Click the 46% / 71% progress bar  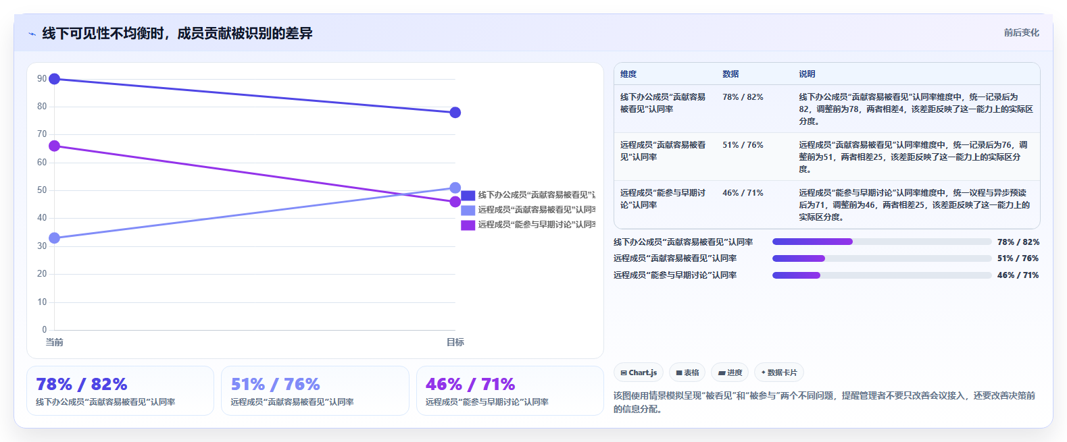pos(882,275)
